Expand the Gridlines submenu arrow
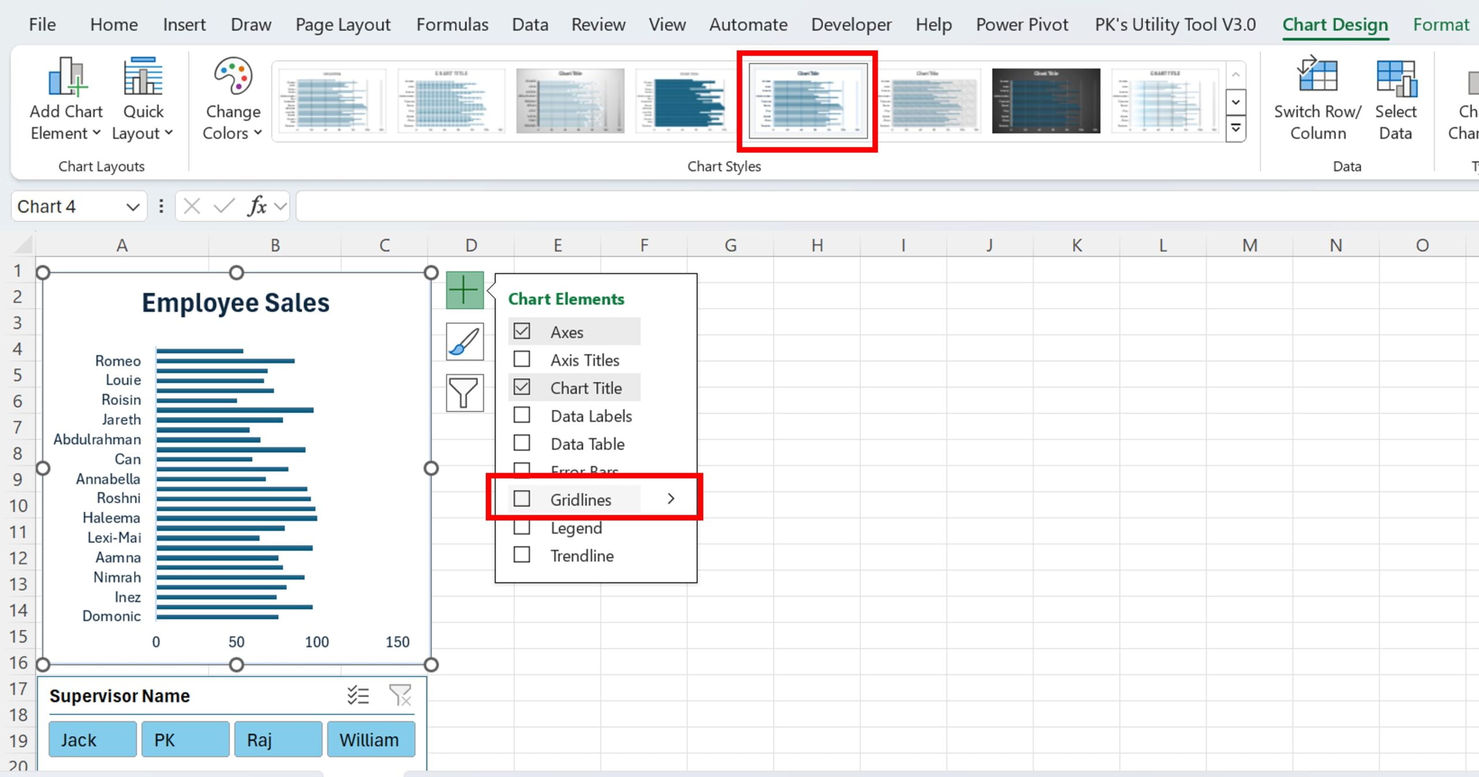The width and height of the screenshot is (1479, 777). click(x=673, y=499)
